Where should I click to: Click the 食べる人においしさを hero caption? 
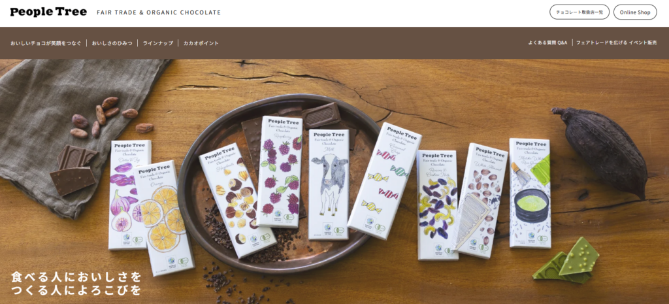pos(76,277)
